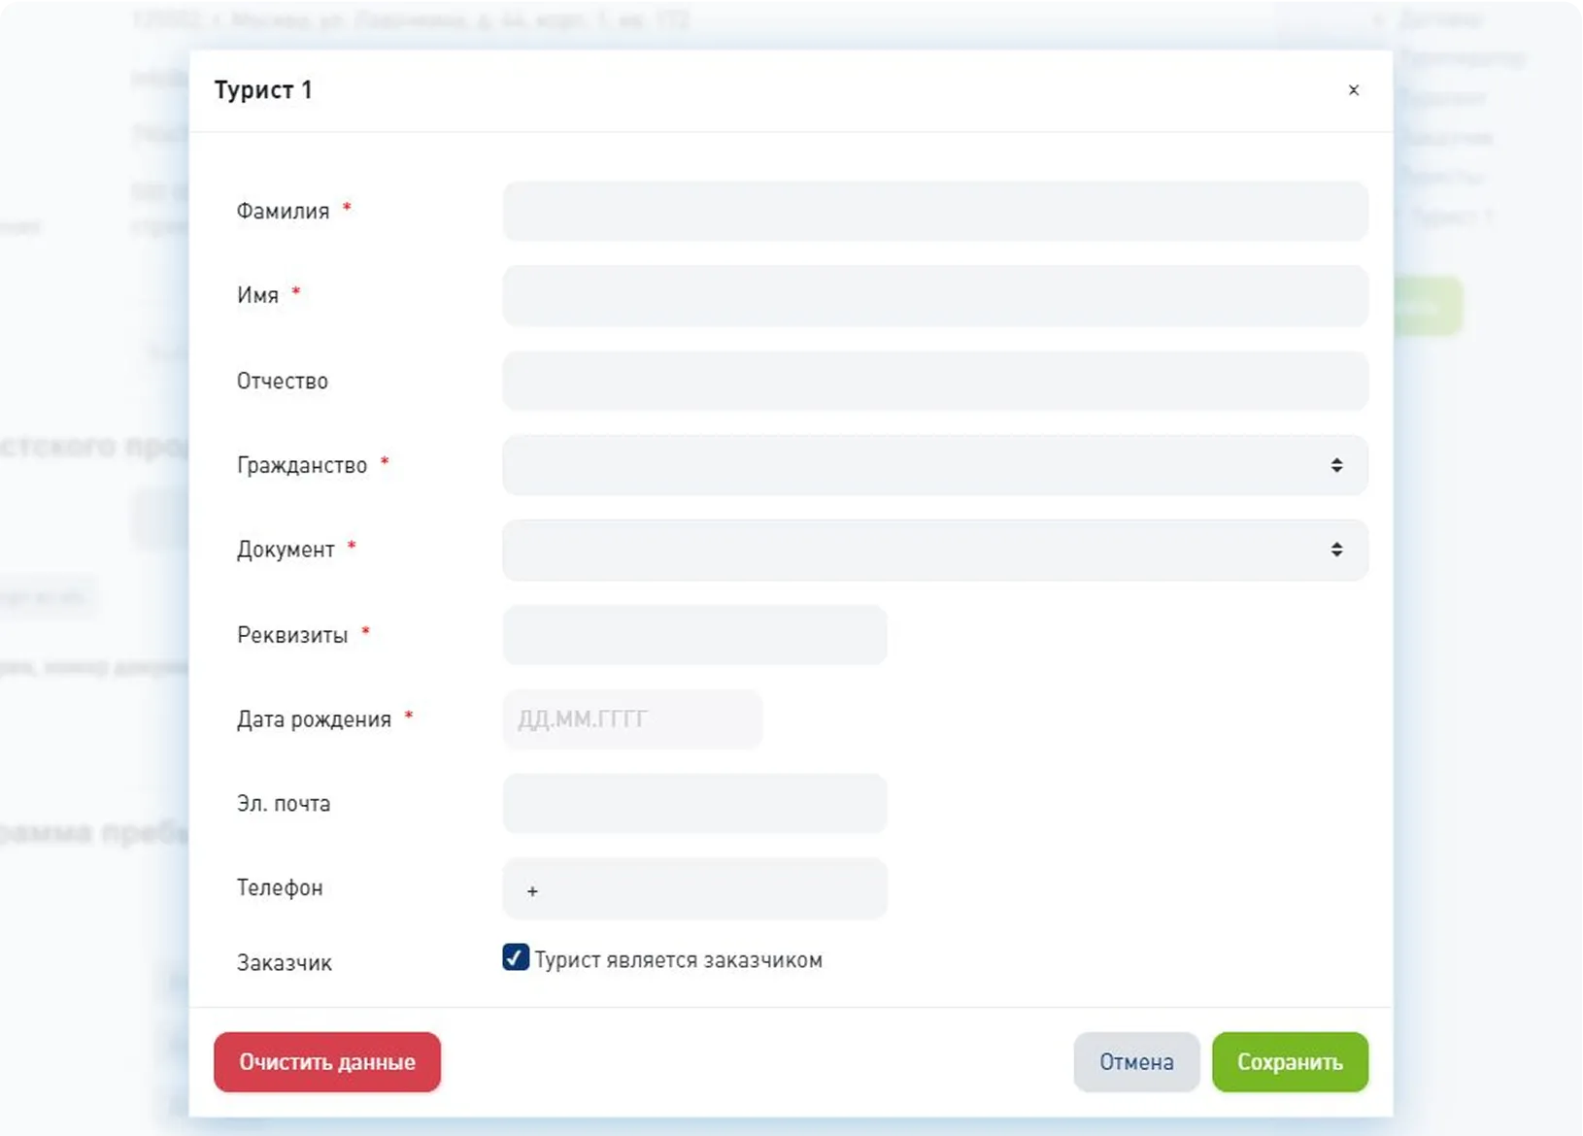Click the Отмена button
1583x1136 pixels.
[1135, 1062]
